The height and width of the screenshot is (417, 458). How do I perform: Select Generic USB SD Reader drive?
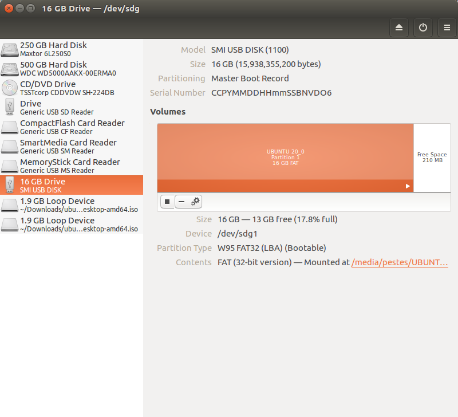coord(72,108)
